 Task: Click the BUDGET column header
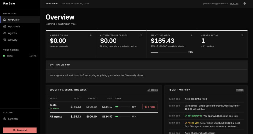(93, 98)
